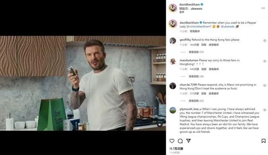Image resolution: width=268 pixels, height=155 pixels.
Task: Like chun.lai.7399's comment heart
Action: [x=265, y=85]
